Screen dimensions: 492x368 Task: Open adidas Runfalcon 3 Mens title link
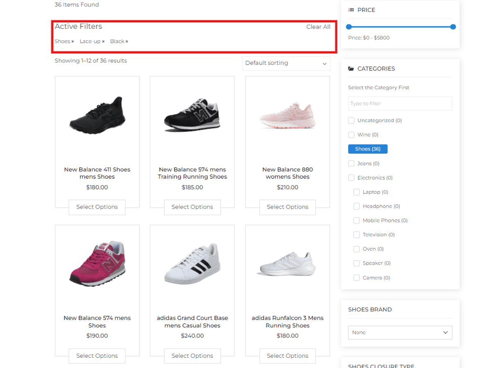point(287,322)
